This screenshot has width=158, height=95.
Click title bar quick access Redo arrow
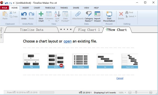tap(11, 3)
